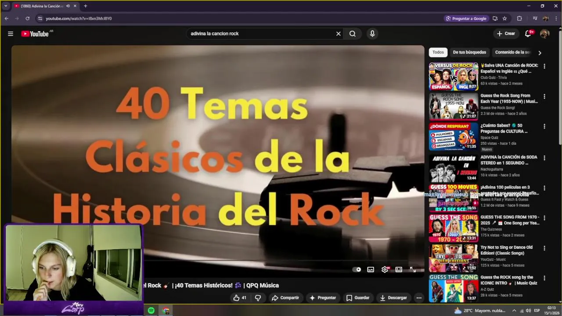Select the Todos filter chip
562x316 pixels.
(438, 52)
